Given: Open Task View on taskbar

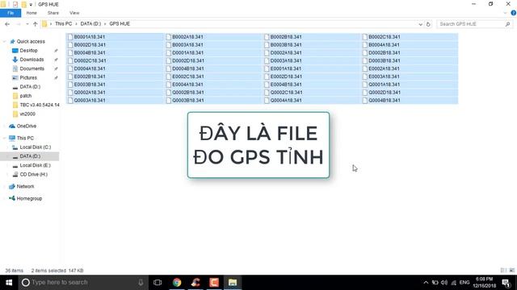Looking at the screenshot, I should (158, 283).
